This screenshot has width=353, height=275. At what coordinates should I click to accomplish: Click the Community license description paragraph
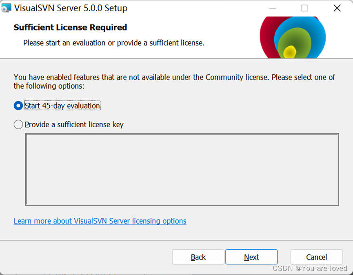tap(174, 82)
